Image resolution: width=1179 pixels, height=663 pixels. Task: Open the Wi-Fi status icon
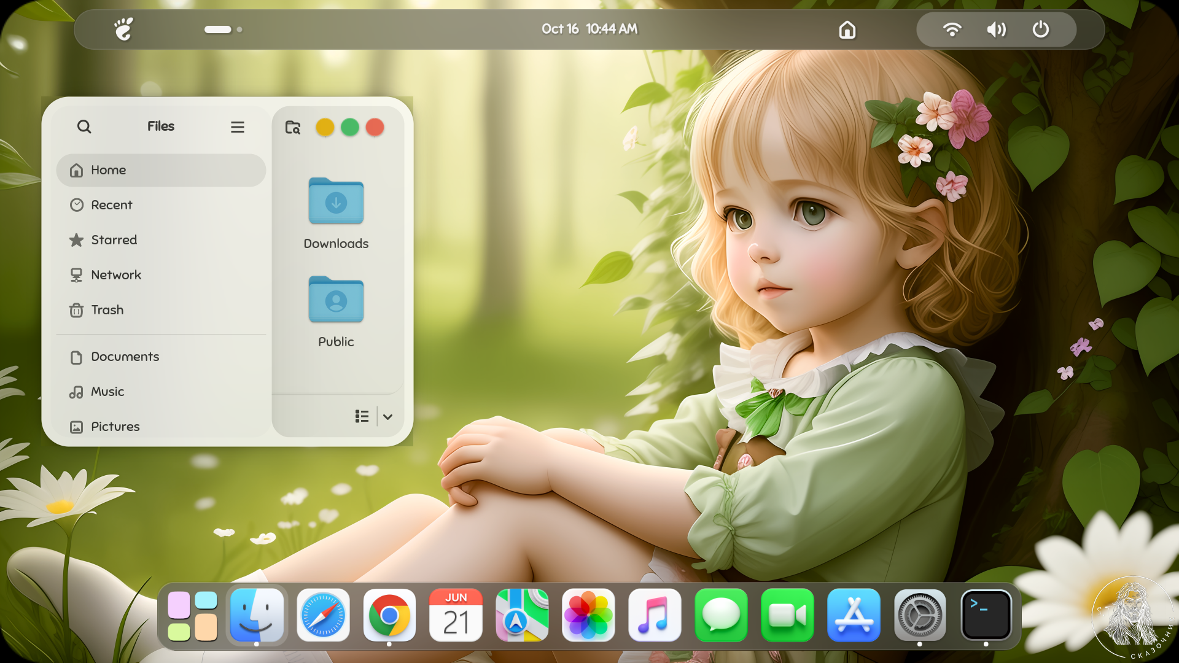click(x=952, y=29)
